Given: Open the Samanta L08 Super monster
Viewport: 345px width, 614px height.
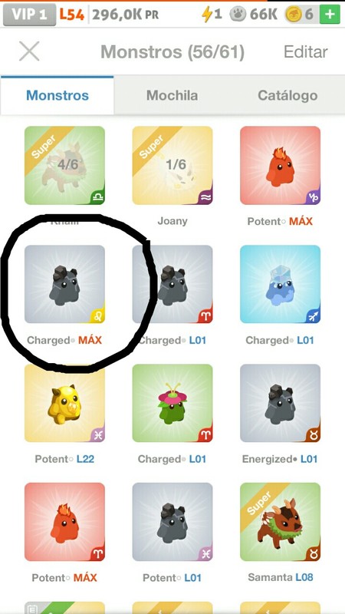Looking at the screenshot, I should pyautogui.click(x=281, y=522).
